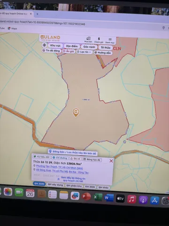This screenshot has width=169, height=226.
Task: Toggle Tờ thửa display
Action: point(106,48)
